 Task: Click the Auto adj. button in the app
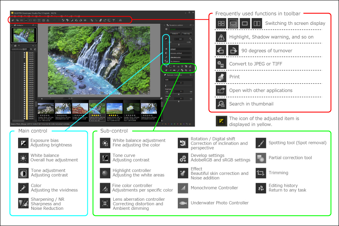[186, 34]
